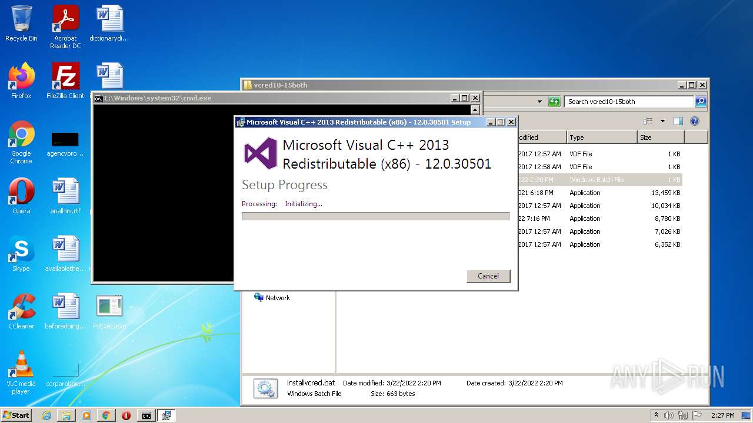Launch FileZilla Client desktop shortcut

65,81
